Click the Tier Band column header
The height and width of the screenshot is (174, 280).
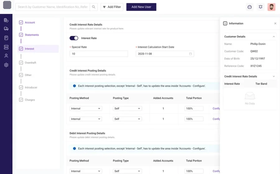(261, 84)
